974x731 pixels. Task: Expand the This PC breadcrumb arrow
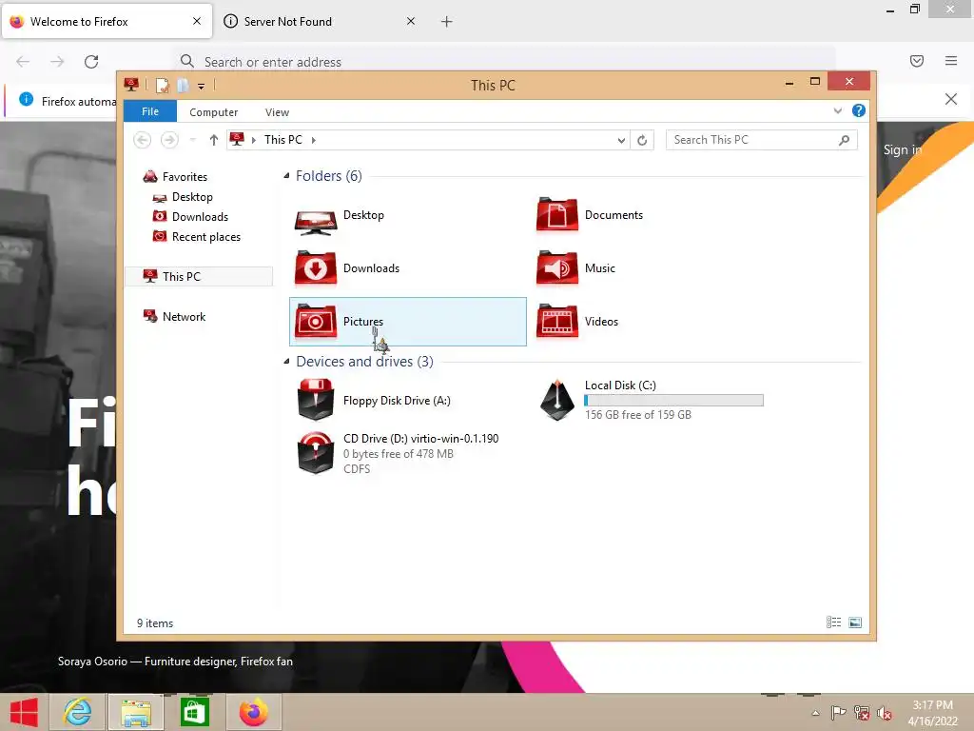tap(314, 141)
